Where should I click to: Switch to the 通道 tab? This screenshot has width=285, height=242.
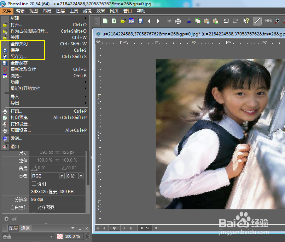tap(25, 228)
